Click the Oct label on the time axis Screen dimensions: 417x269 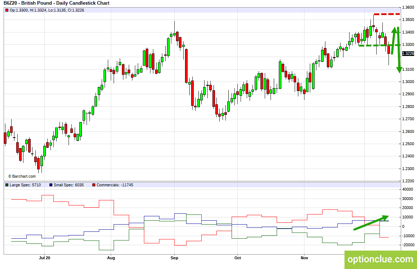coord(237,258)
